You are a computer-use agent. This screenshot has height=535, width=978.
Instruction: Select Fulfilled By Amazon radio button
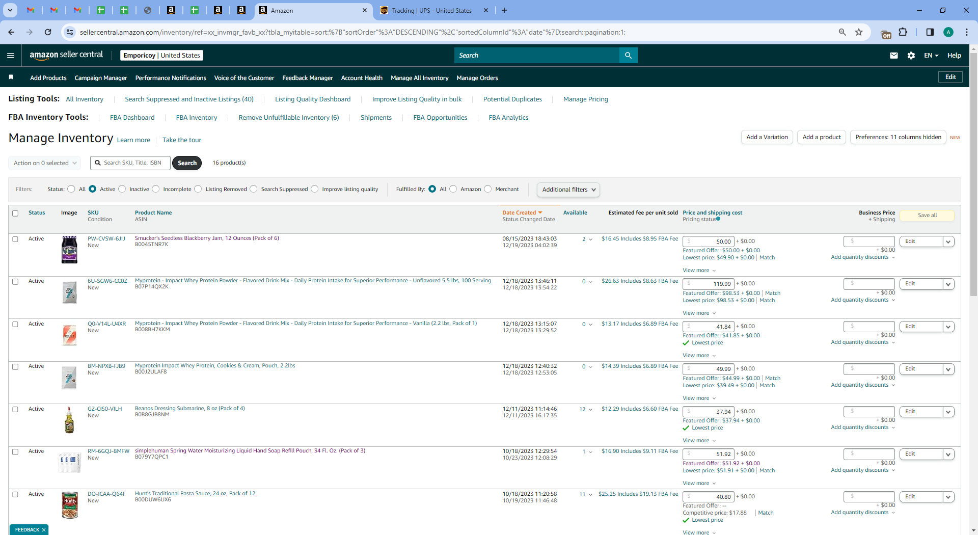tap(453, 189)
